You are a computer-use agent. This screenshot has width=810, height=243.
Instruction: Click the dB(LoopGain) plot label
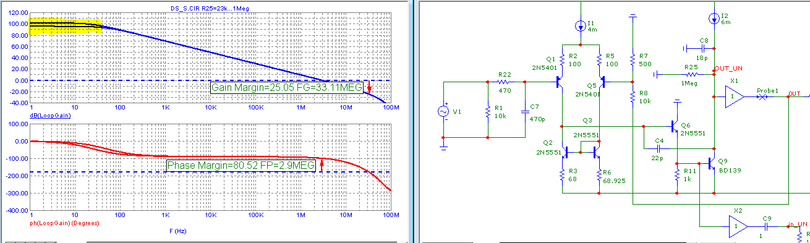point(51,115)
